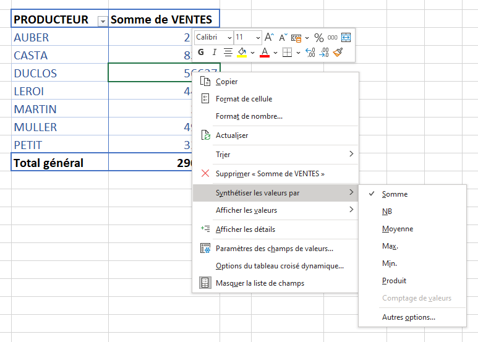The width and height of the screenshot is (478, 342).
Task: Click the center alignment icon
Action: (x=228, y=53)
